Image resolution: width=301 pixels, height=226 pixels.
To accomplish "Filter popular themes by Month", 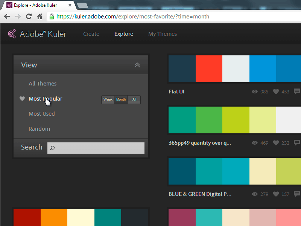I will pyautogui.click(x=121, y=99).
